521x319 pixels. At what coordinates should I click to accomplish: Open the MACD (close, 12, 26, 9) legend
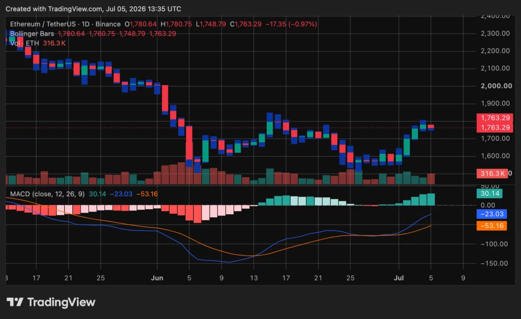pos(47,194)
